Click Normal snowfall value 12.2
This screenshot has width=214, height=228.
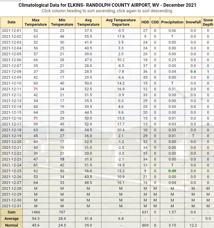click(x=193, y=225)
